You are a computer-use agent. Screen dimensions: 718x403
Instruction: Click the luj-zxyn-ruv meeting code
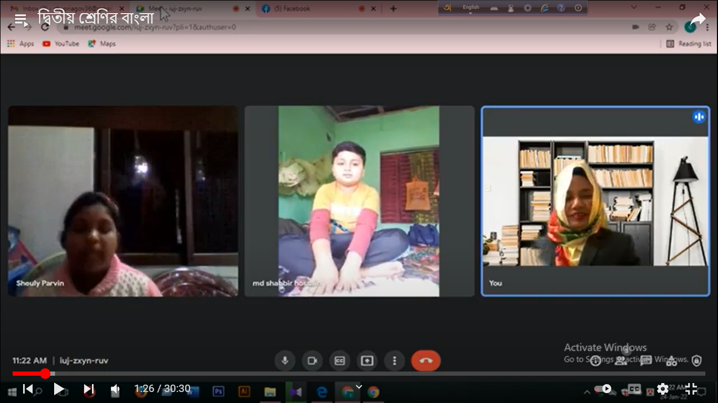pyautogui.click(x=84, y=360)
